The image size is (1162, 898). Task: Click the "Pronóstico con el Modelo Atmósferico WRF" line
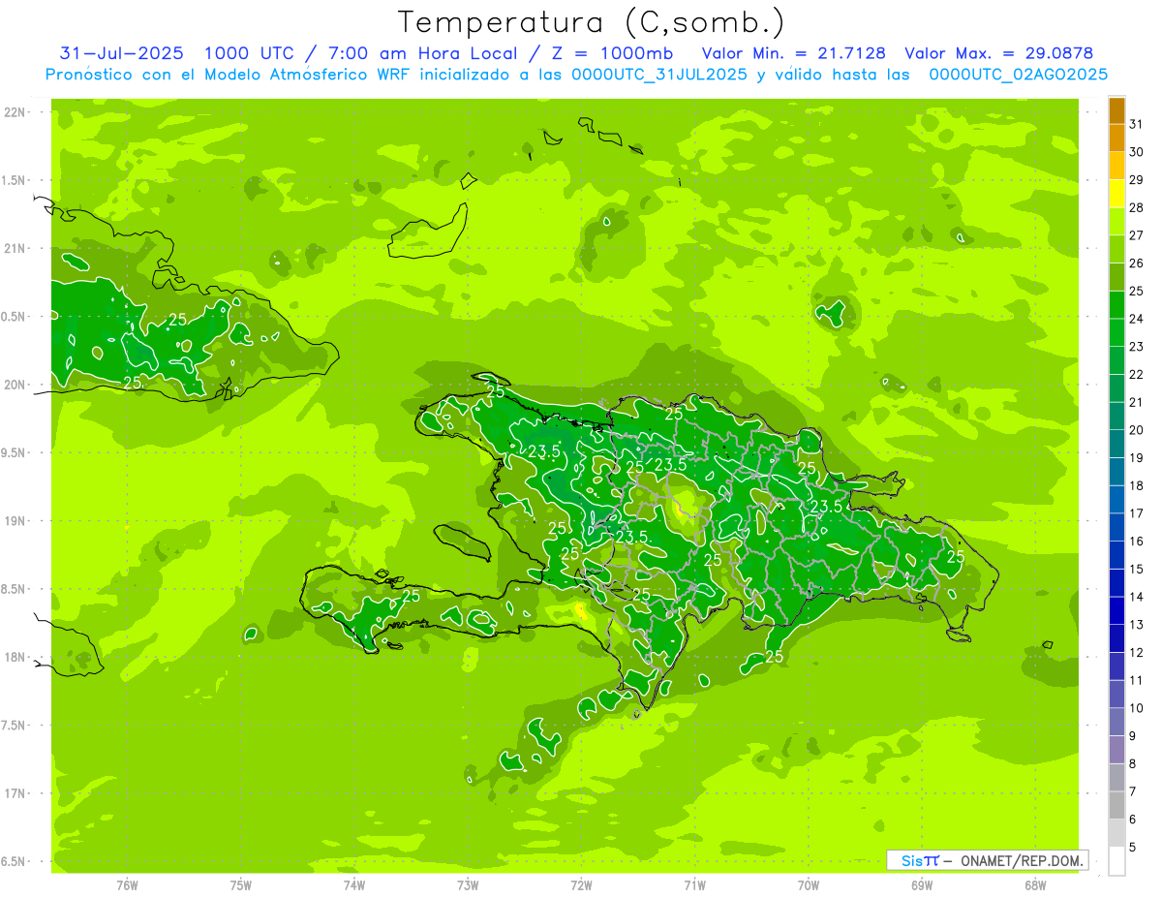pyautogui.click(x=577, y=75)
